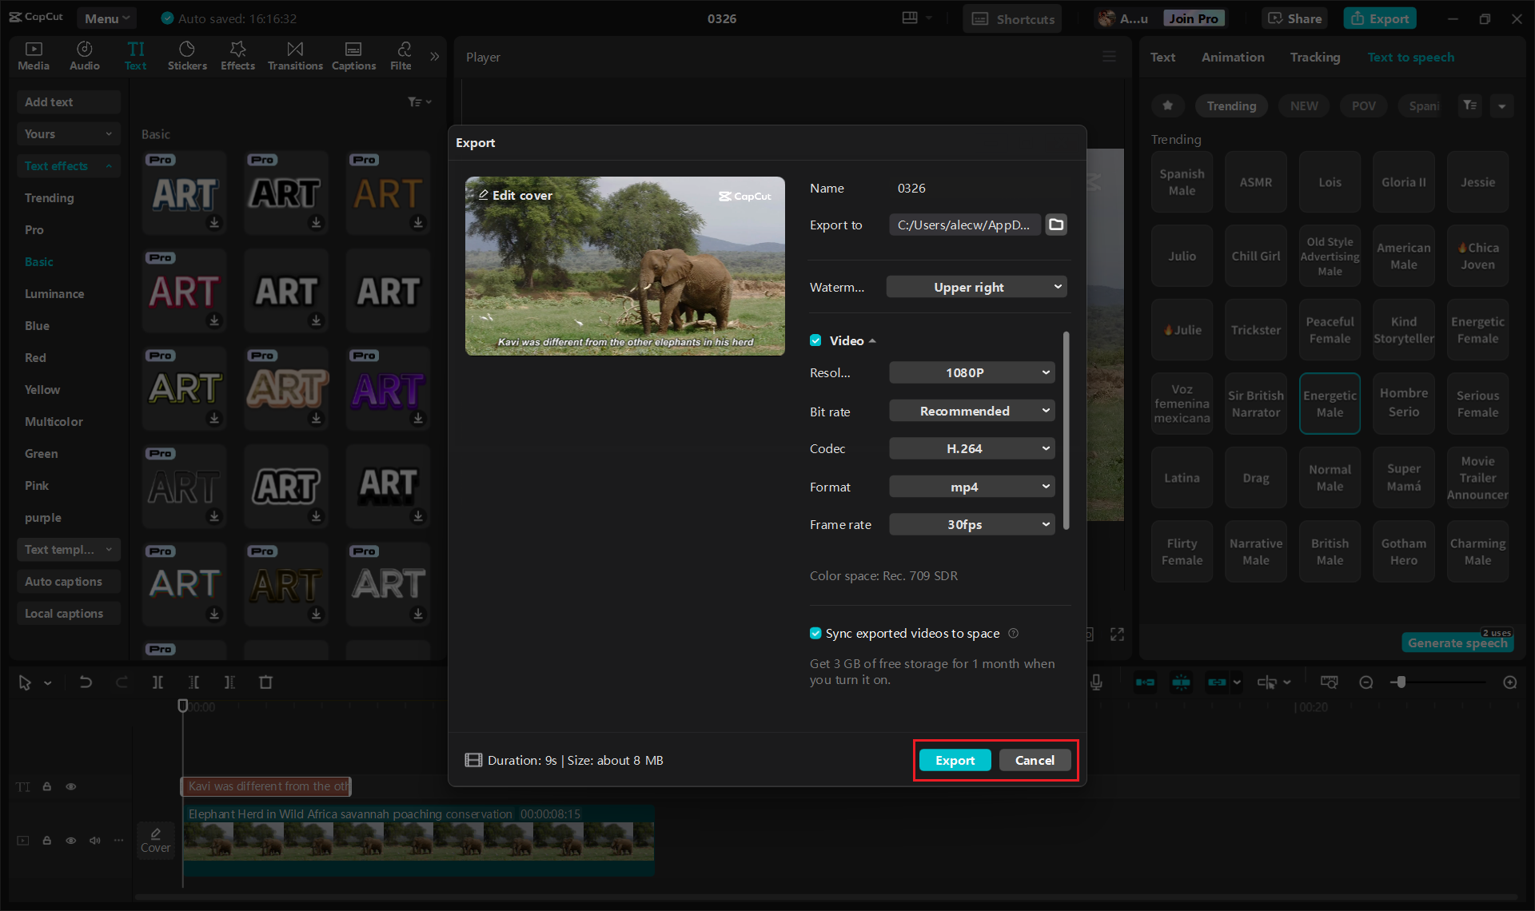Open the Watermark position dropdown showing Upper right
The height and width of the screenshot is (911, 1535).
pos(976,286)
